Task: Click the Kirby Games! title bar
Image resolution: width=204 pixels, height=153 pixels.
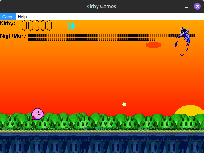Action: pos(102,6)
